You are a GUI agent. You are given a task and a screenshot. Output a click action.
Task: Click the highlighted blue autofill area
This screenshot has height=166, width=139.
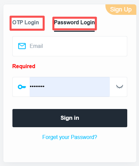coord(69,87)
